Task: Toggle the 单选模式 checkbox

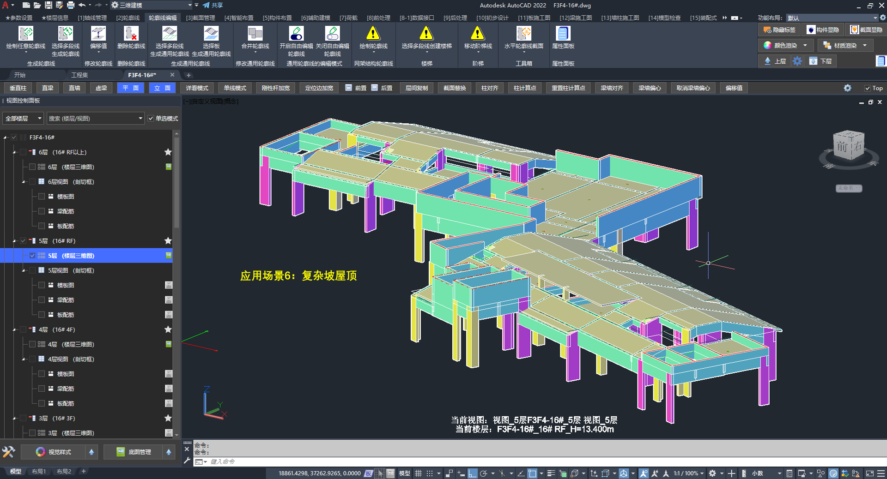Action: [x=151, y=119]
